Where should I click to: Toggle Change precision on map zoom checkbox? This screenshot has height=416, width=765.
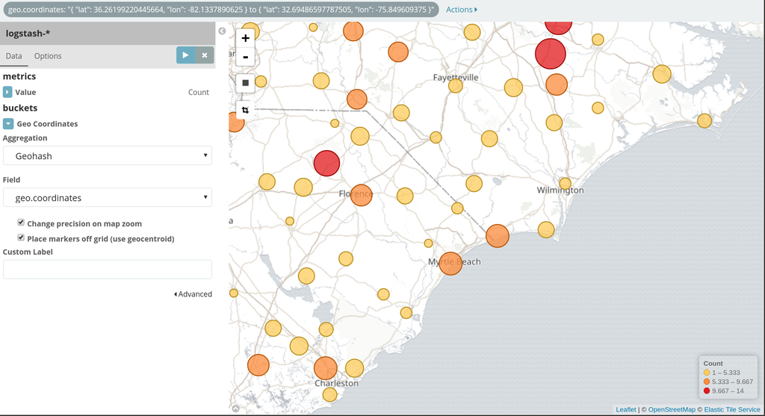click(x=21, y=223)
